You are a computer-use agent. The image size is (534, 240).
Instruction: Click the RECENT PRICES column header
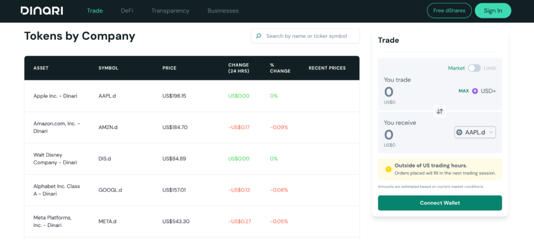[327, 68]
